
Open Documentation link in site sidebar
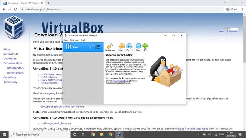point(13,63)
